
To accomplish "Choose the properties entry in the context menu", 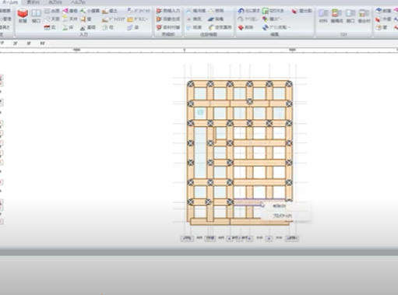I will click(x=282, y=216).
